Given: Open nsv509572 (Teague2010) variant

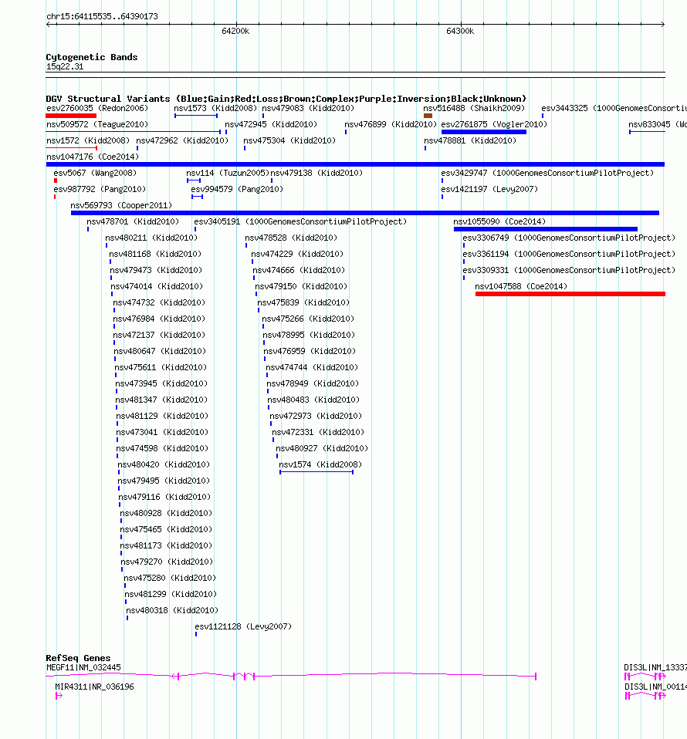Looking at the screenshot, I should (x=97, y=124).
